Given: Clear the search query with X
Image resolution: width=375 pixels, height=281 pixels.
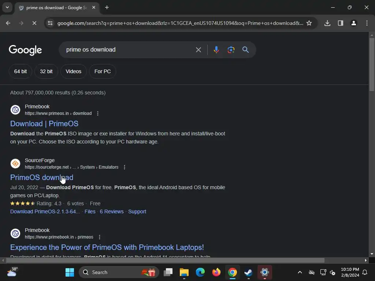Looking at the screenshot, I should tap(198, 50).
